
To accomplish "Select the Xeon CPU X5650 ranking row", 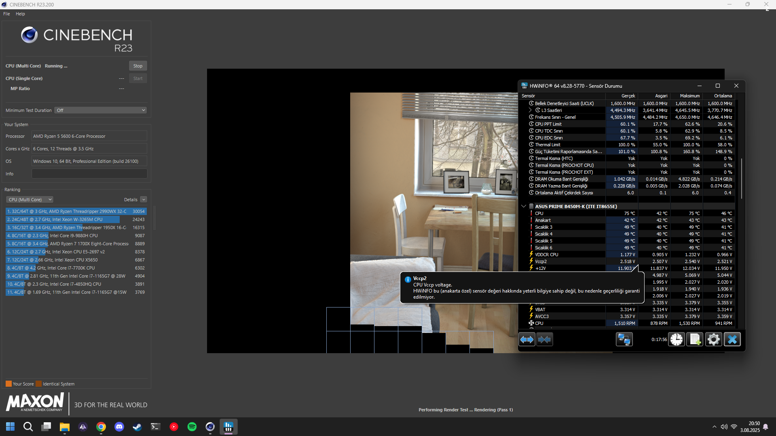I will coord(76,260).
